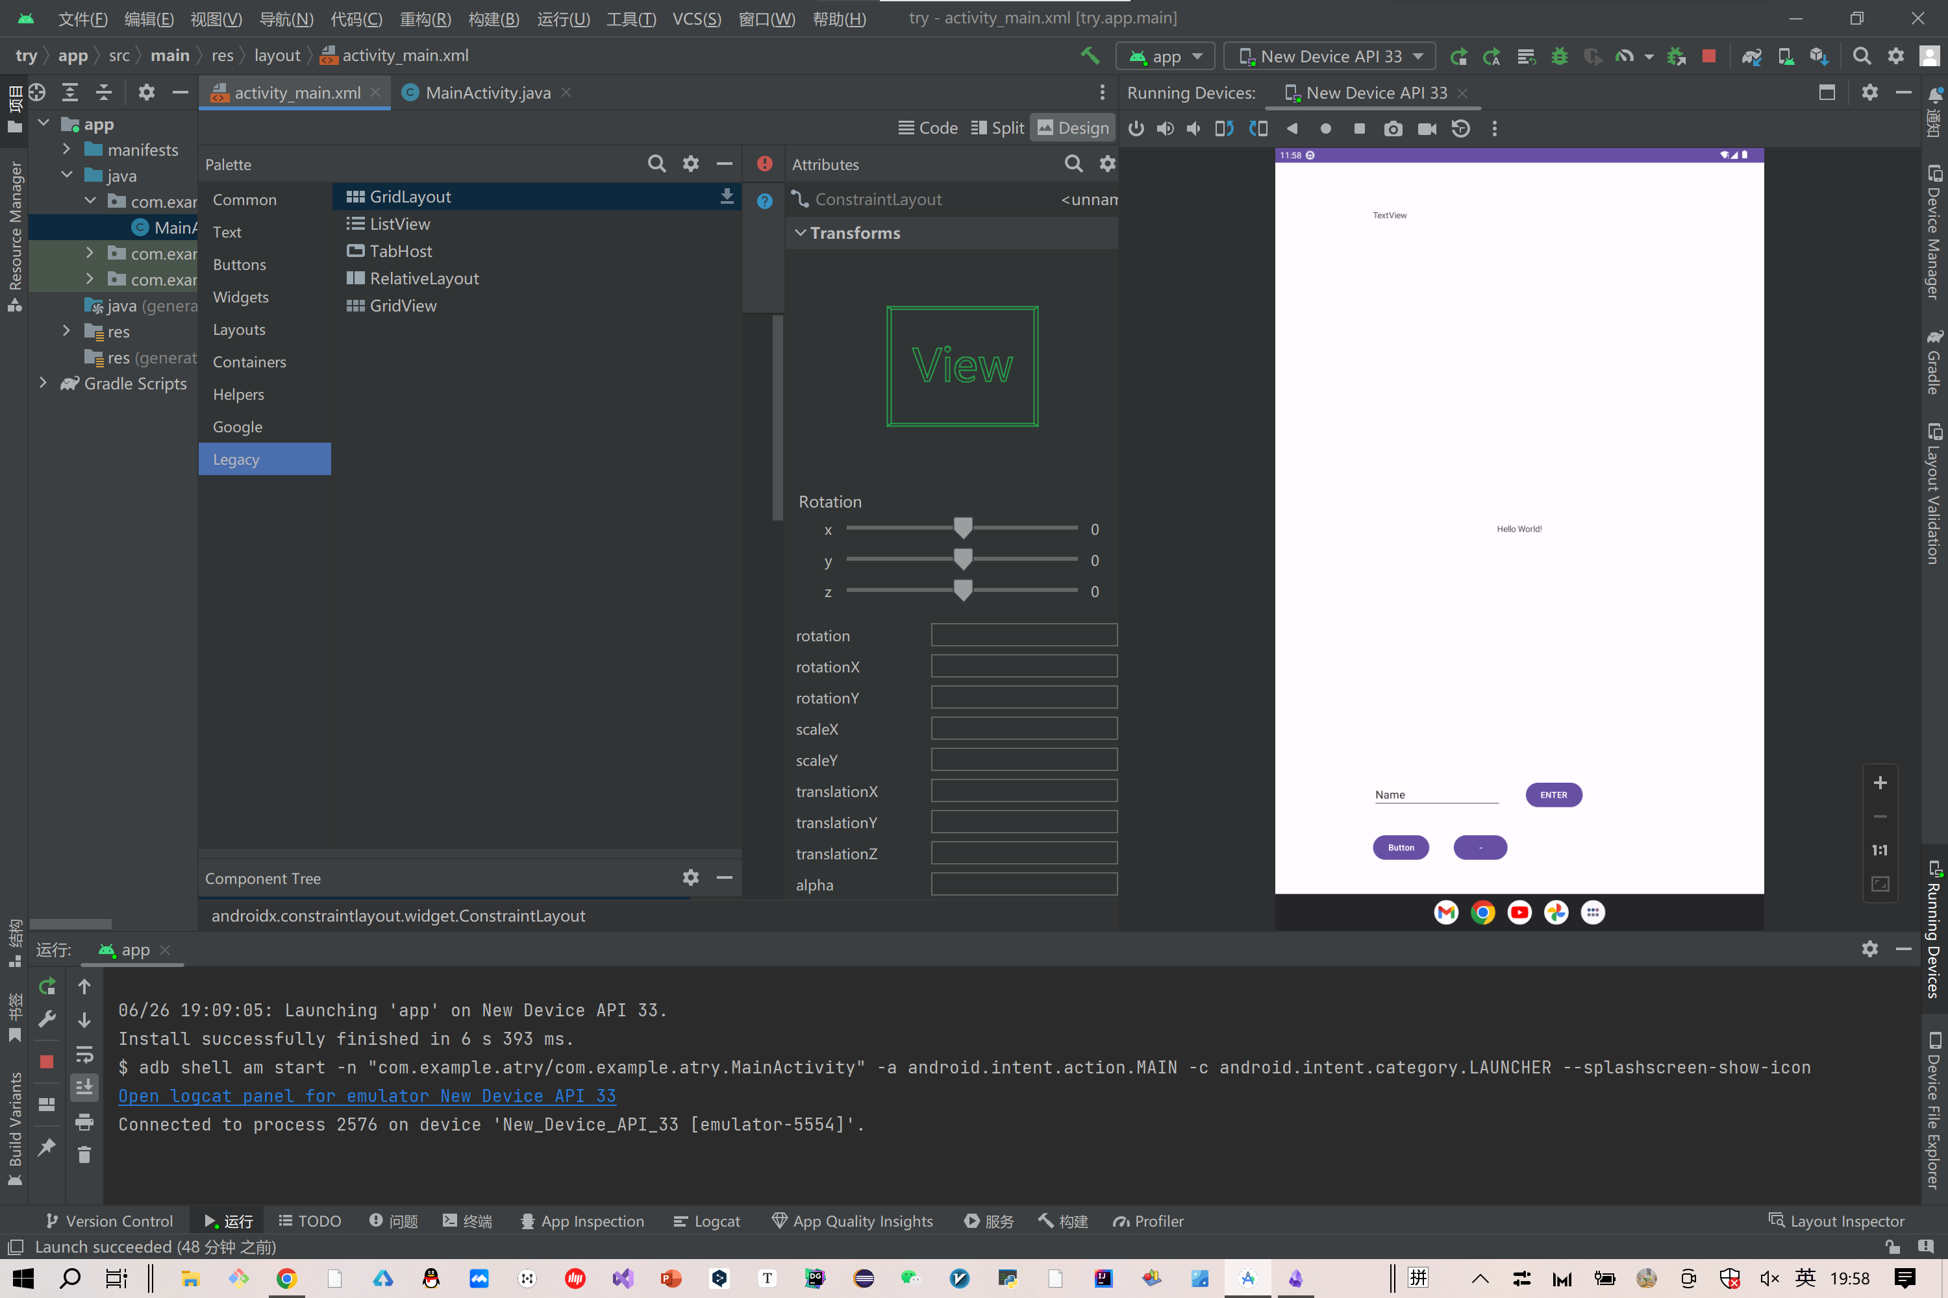The image size is (1948, 1298).
Task: Switch editor to Code view mode
Action: coord(928,127)
